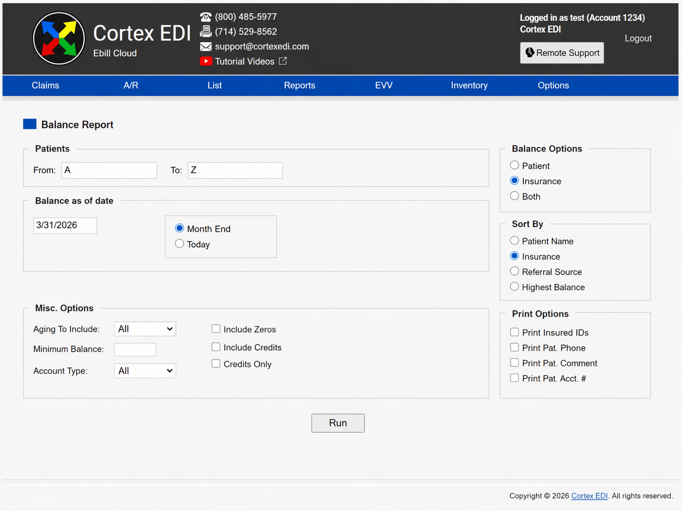This screenshot has height=511, width=682.
Task: Expand the Aging To Include dropdown
Action: point(145,329)
